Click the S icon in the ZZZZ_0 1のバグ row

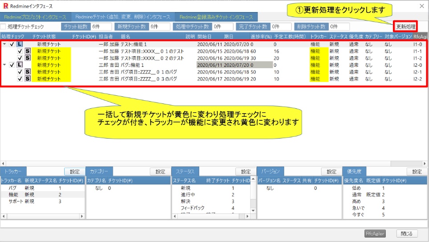tap(27, 72)
